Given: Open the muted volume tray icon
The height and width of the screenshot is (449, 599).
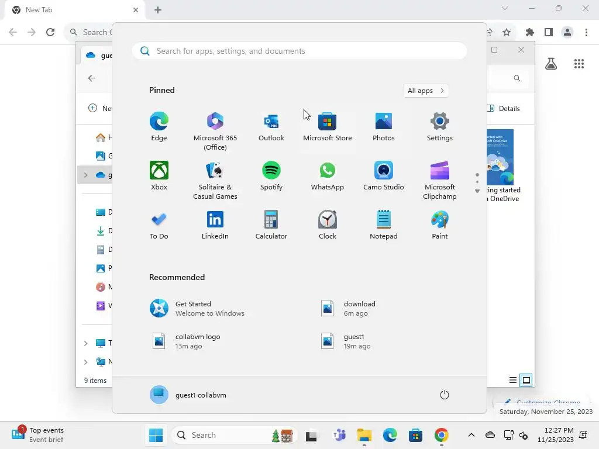Looking at the screenshot, I should pyautogui.click(x=524, y=435).
